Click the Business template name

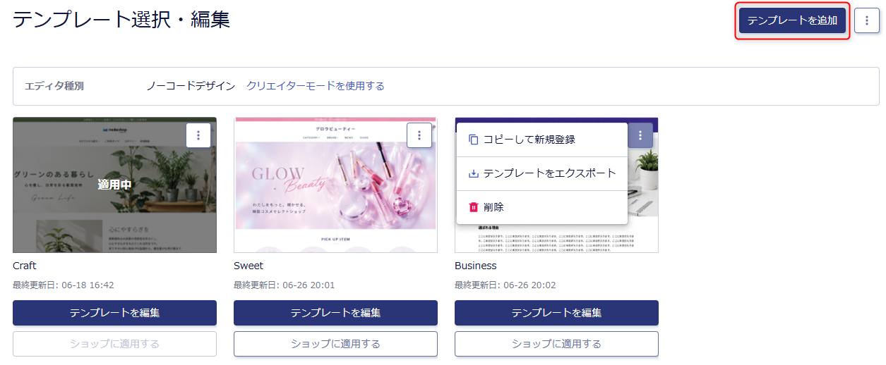coord(476,266)
